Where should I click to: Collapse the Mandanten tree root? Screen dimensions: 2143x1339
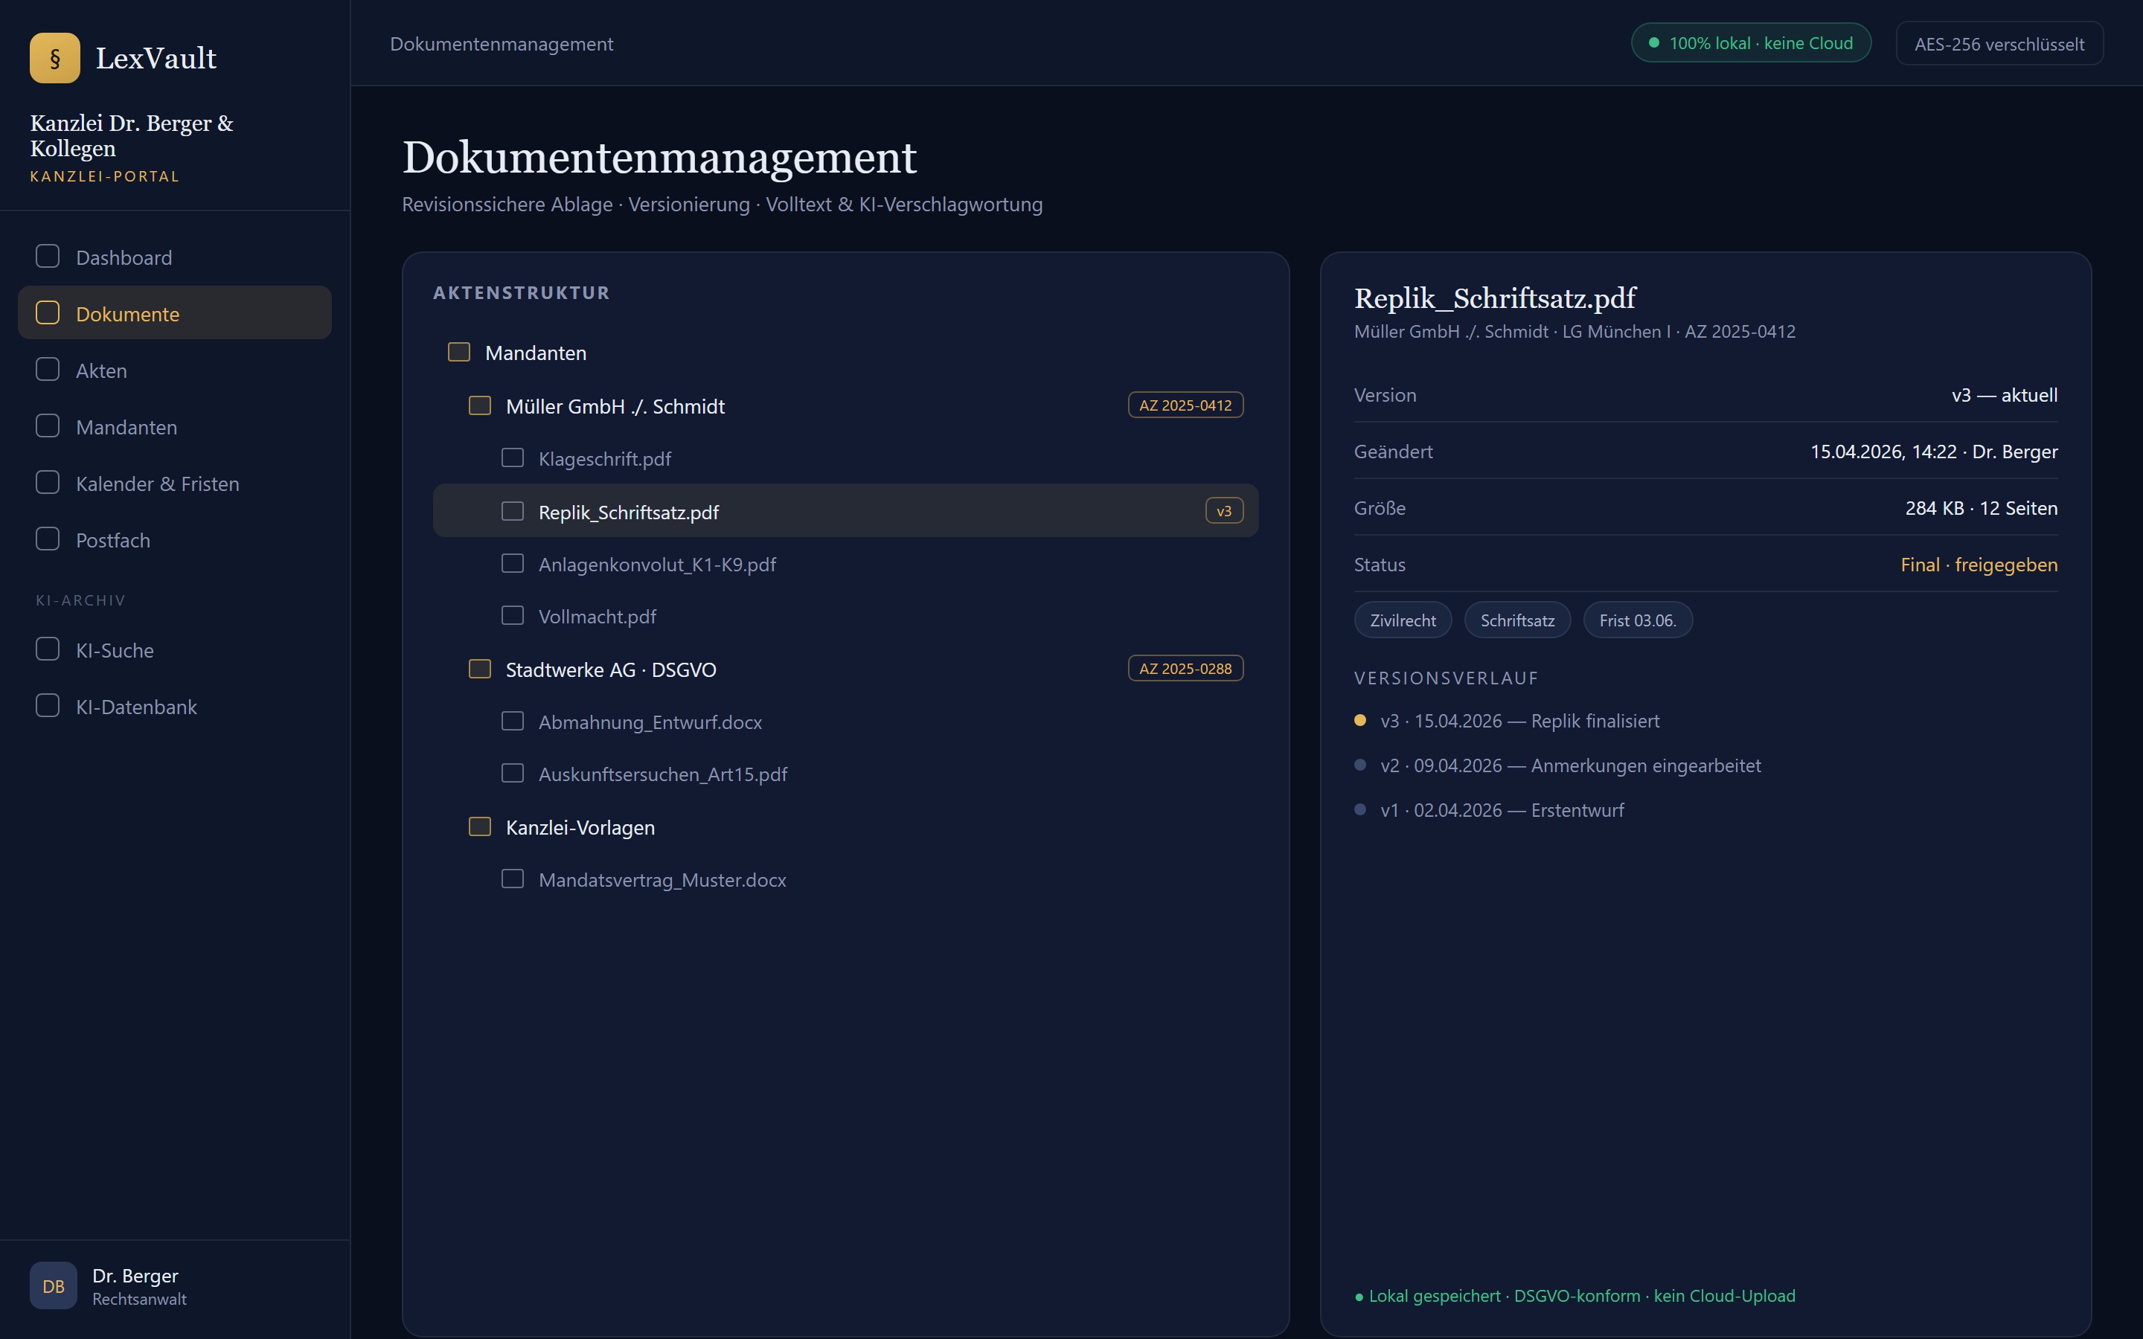[846, 353]
